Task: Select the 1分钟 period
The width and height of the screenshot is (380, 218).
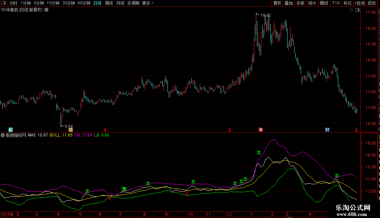Action: pos(26,3)
